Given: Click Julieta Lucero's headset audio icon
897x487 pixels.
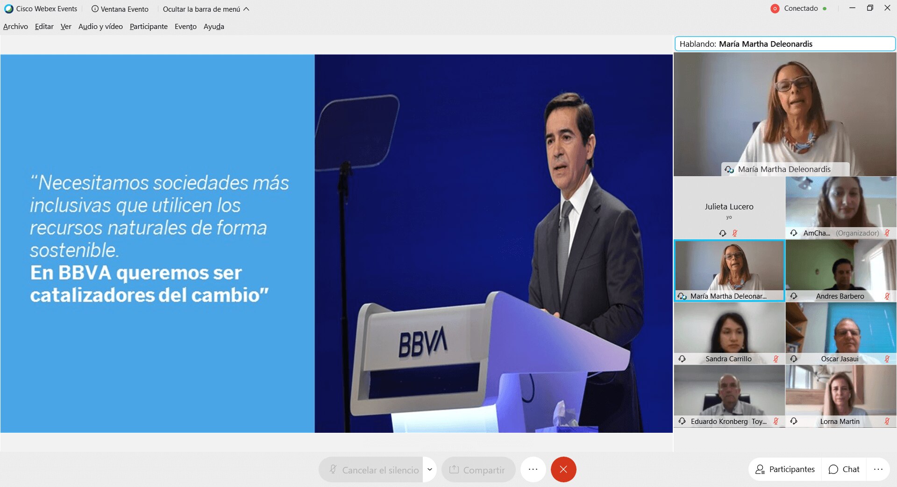Looking at the screenshot, I should (x=723, y=233).
